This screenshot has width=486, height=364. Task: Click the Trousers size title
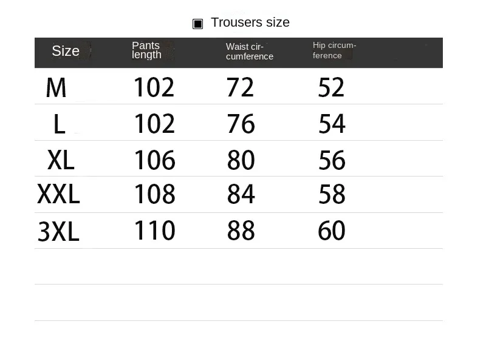(250, 22)
